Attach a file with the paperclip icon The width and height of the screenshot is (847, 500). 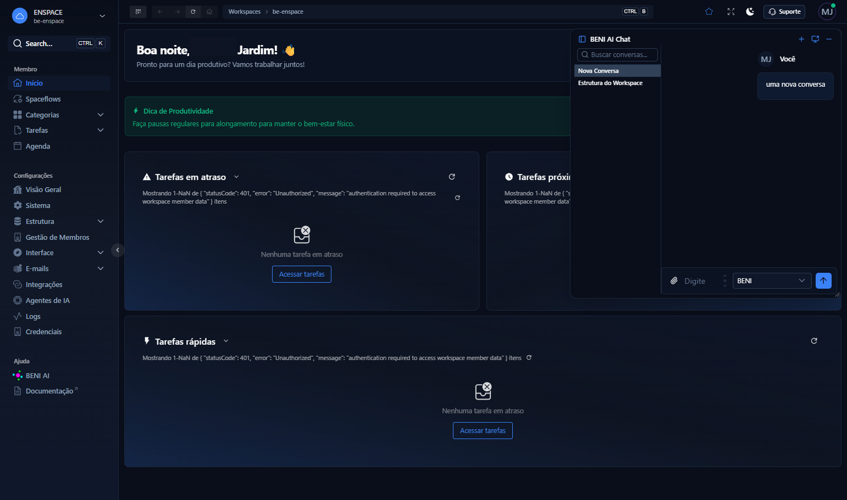click(674, 281)
